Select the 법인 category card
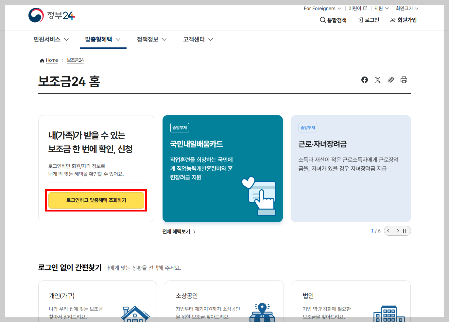 tap(351, 301)
